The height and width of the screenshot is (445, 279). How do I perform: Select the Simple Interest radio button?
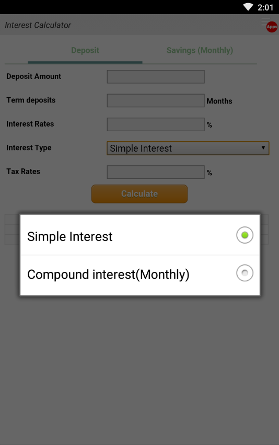(x=245, y=235)
